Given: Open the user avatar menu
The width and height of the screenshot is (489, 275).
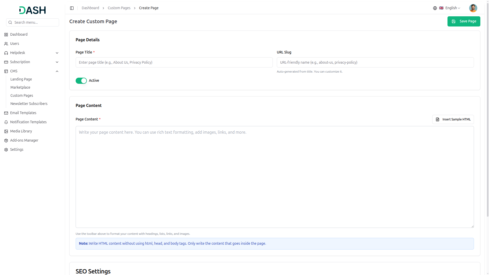Looking at the screenshot, I should 473,8.
